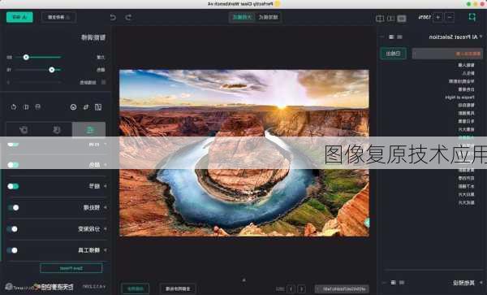Select the crop tool icon beside face icon

86,107
